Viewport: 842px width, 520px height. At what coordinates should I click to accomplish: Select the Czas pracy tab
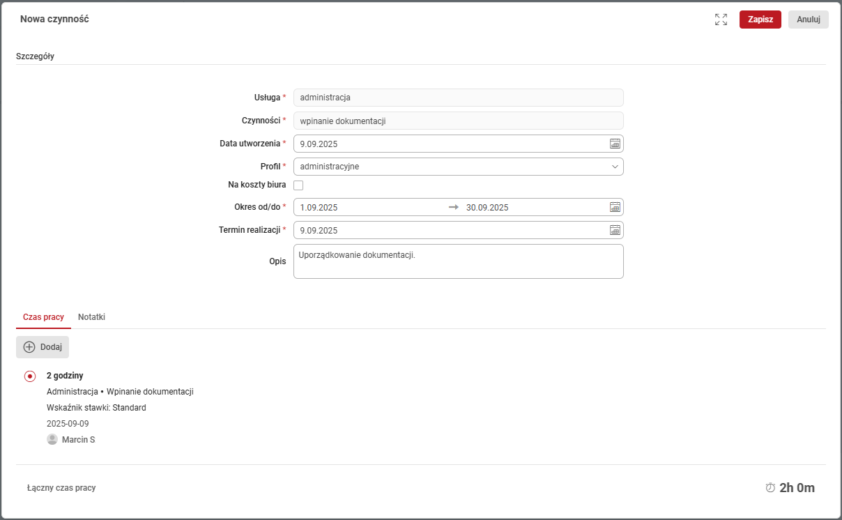point(43,316)
